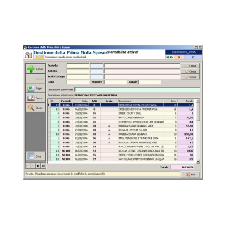Click the first yellow Tabella input field
This screenshot has height=226, width=226.
78,71
